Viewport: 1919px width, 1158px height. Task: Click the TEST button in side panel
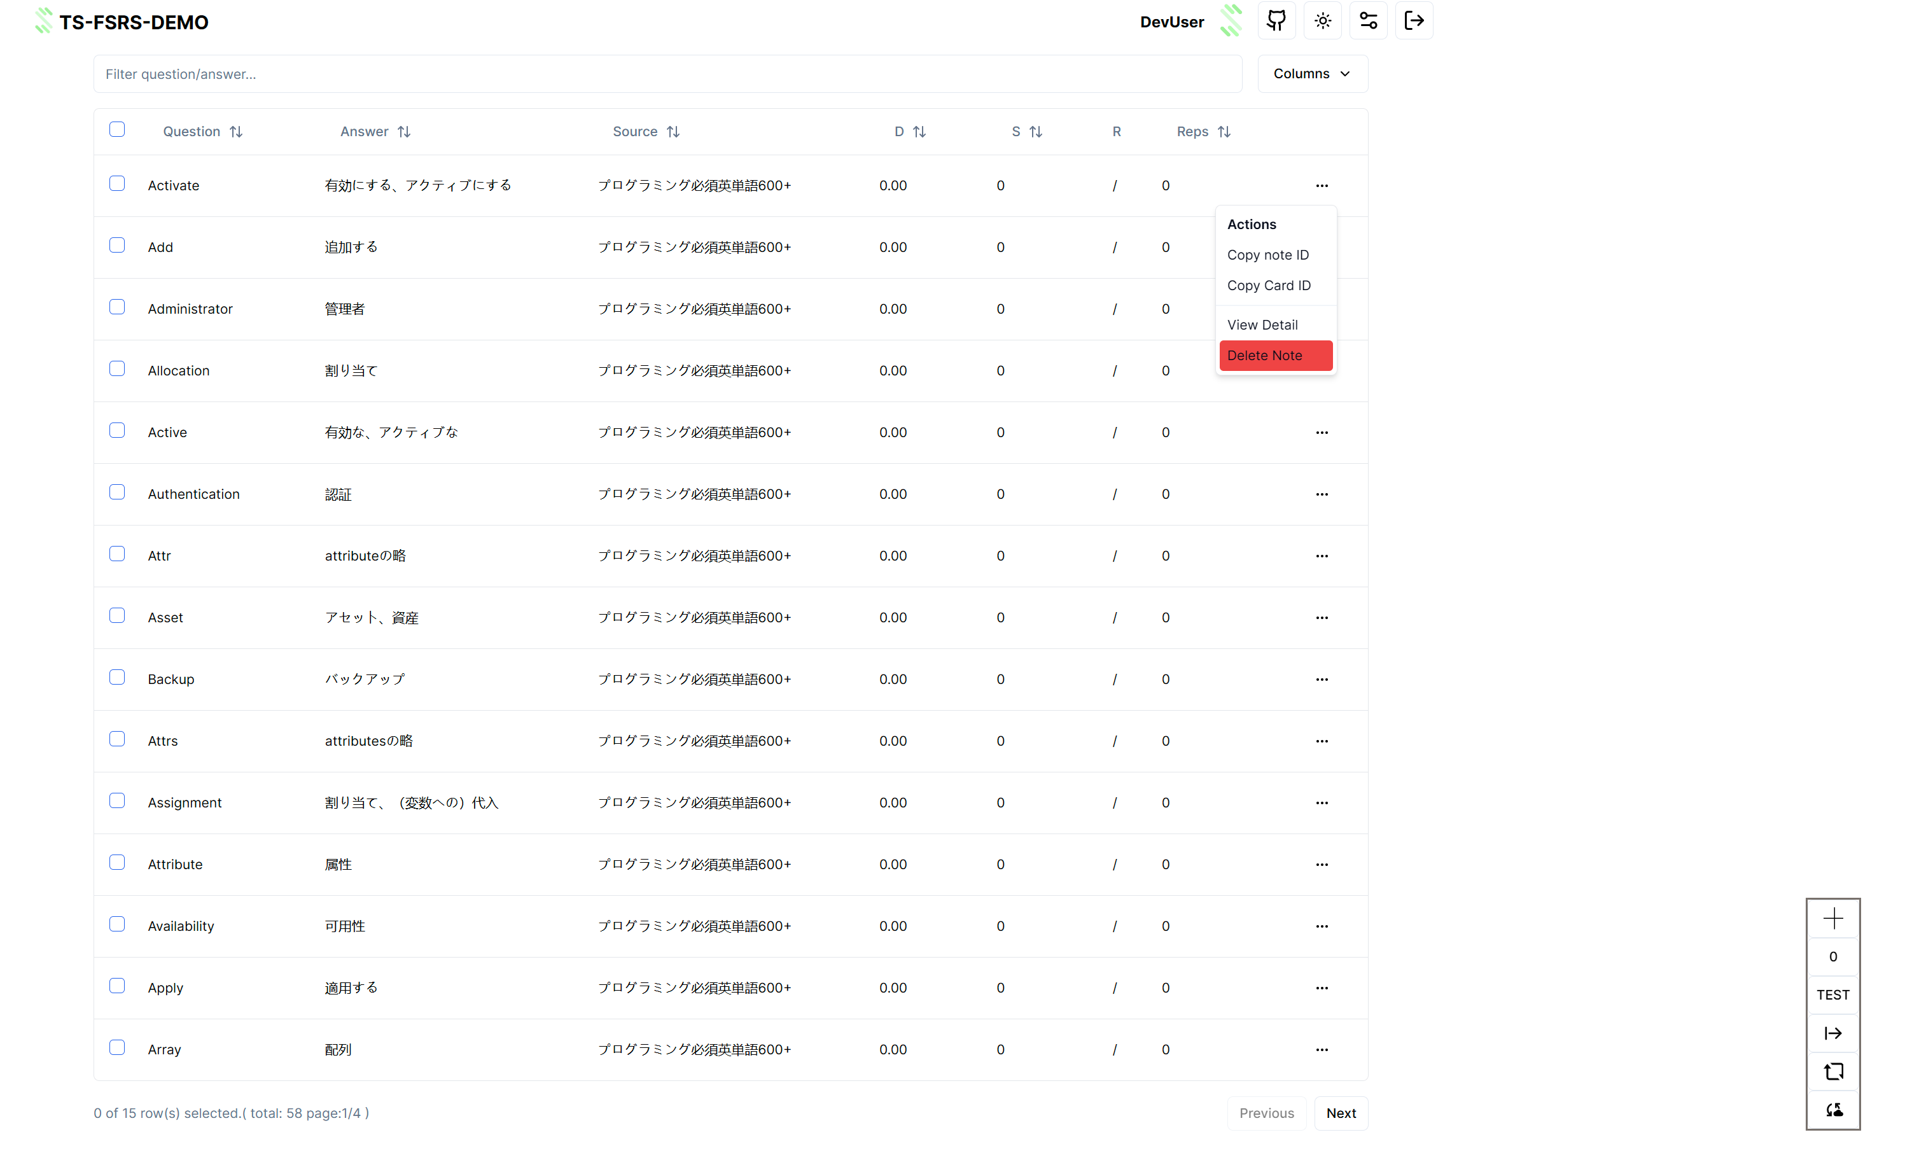coord(1832,994)
